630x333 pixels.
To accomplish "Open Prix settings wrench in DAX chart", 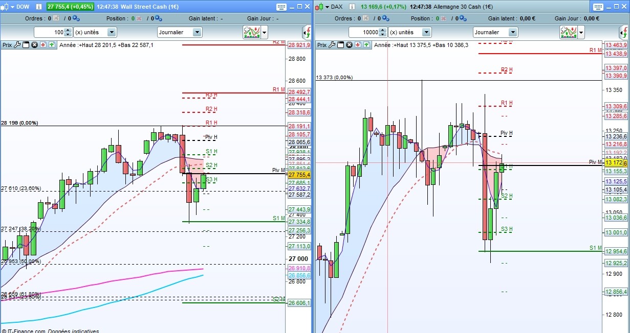I will click(332, 45).
